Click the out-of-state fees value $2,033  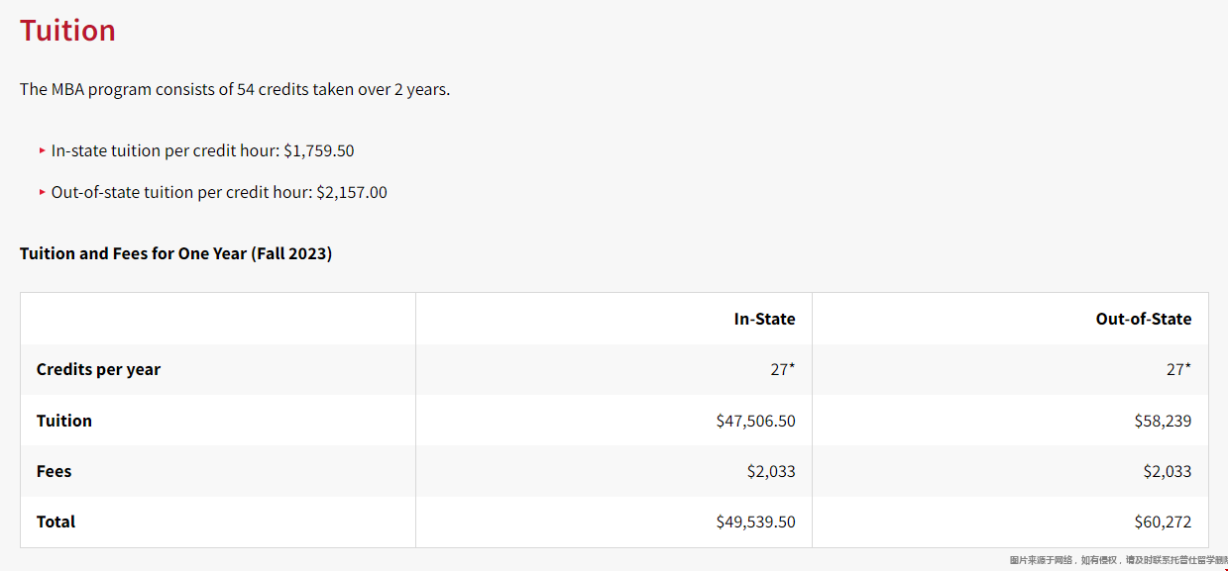coord(1168,471)
